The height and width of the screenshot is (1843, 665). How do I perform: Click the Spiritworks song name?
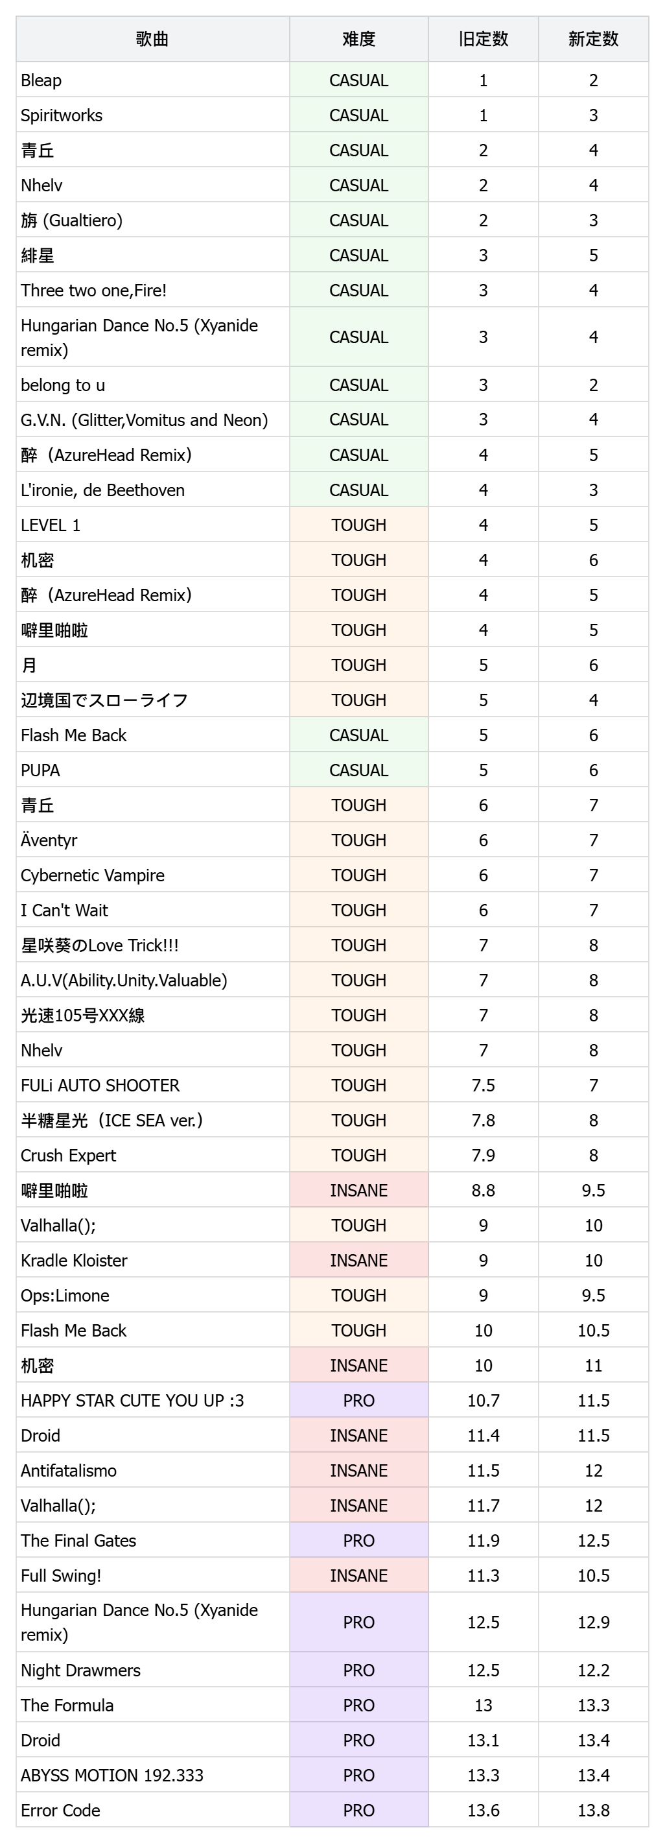pyautogui.click(x=62, y=115)
